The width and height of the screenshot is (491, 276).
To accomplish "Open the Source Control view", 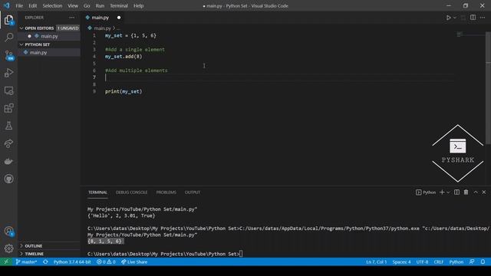I will tap(8, 55).
